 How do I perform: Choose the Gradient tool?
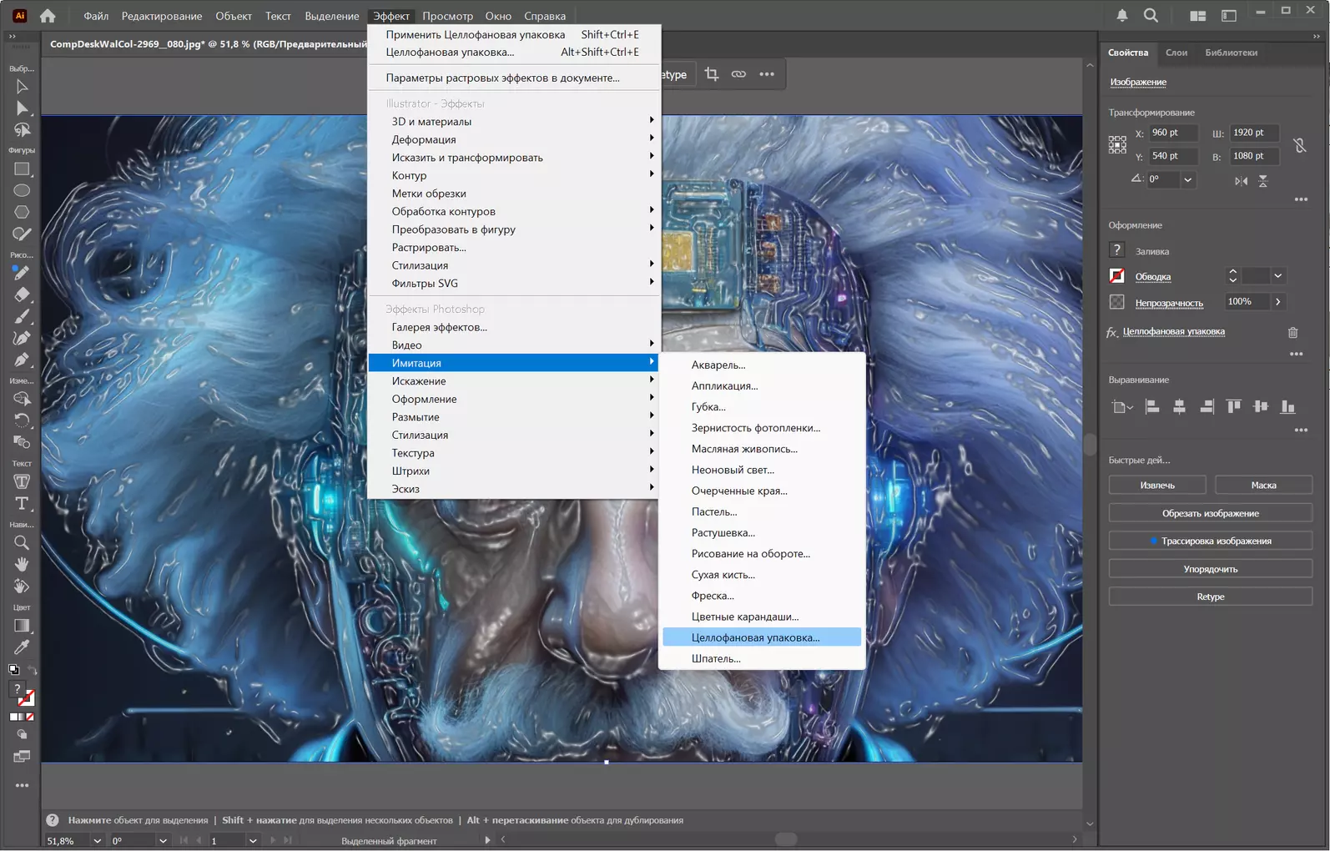click(x=22, y=626)
